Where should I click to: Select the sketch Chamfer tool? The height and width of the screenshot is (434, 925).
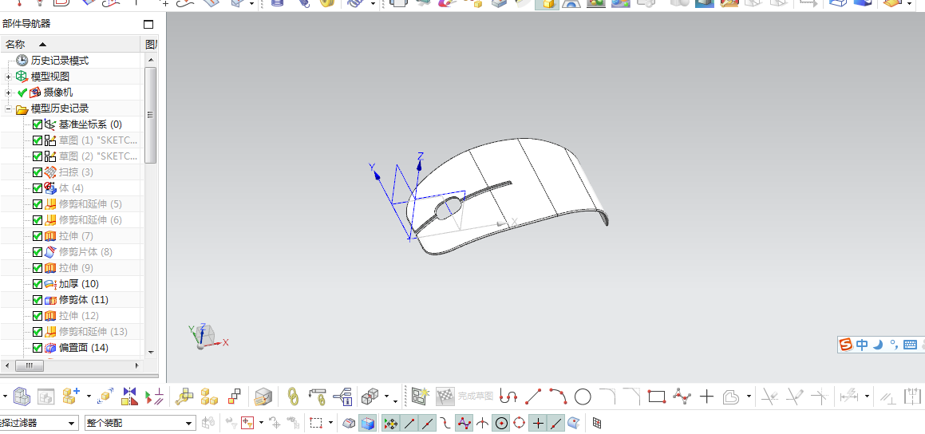coord(632,397)
